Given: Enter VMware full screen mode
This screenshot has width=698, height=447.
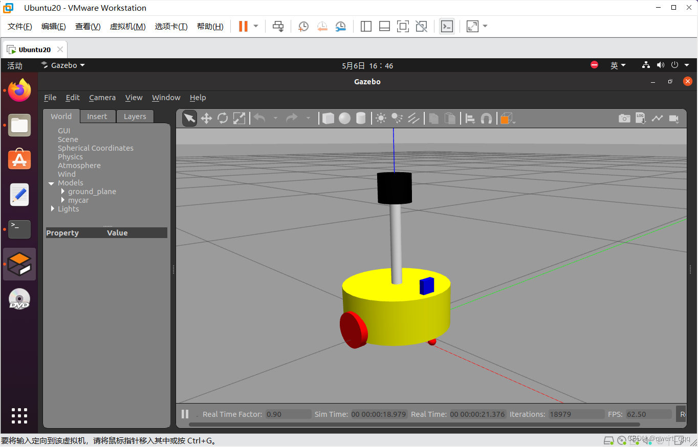Looking at the screenshot, I should click(403, 26).
